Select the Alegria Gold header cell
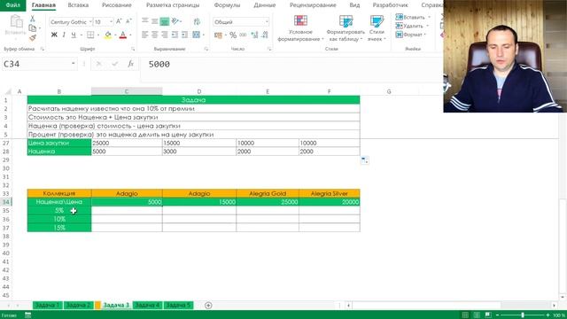 click(x=268, y=193)
